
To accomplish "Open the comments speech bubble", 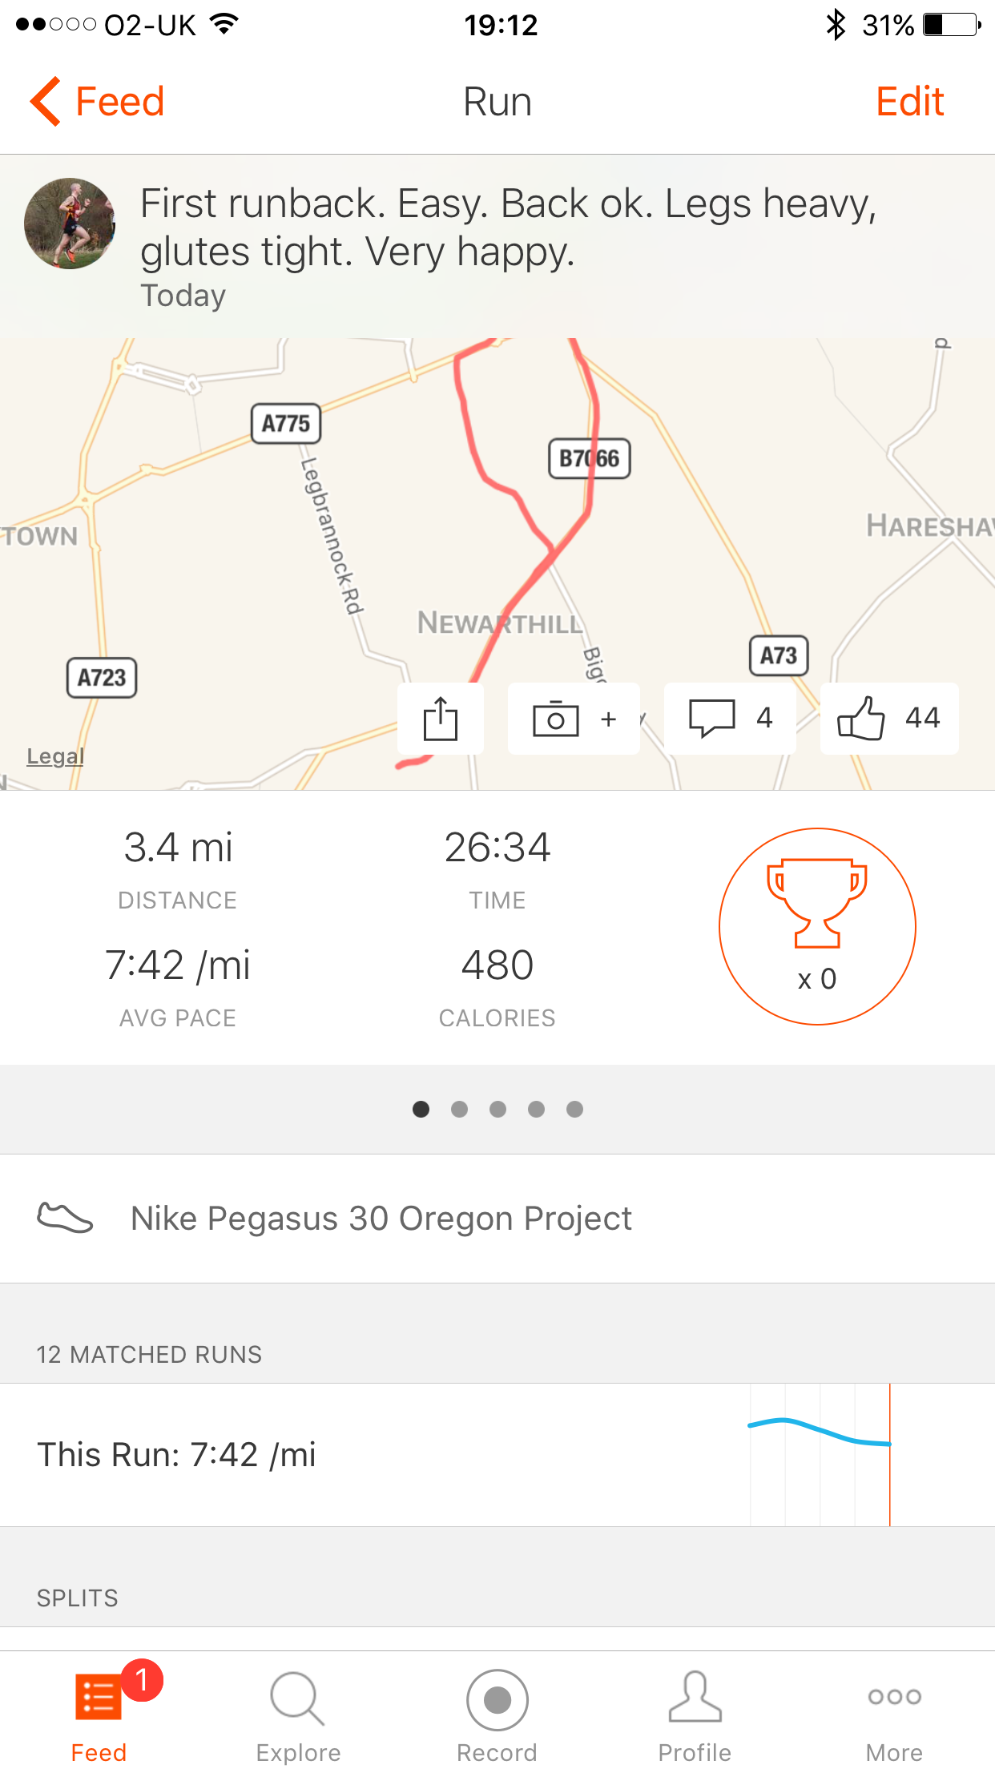I will pos(712,718).
